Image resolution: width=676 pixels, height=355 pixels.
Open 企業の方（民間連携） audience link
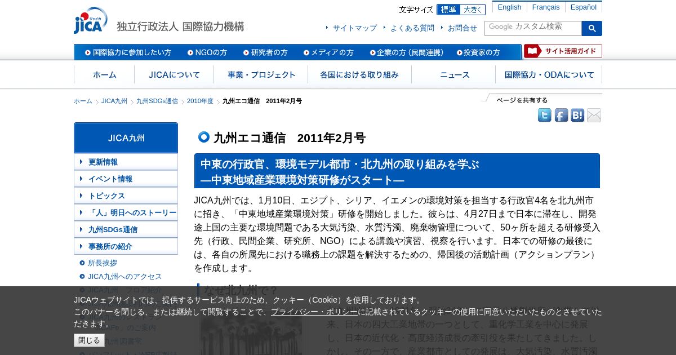point(407,52)
